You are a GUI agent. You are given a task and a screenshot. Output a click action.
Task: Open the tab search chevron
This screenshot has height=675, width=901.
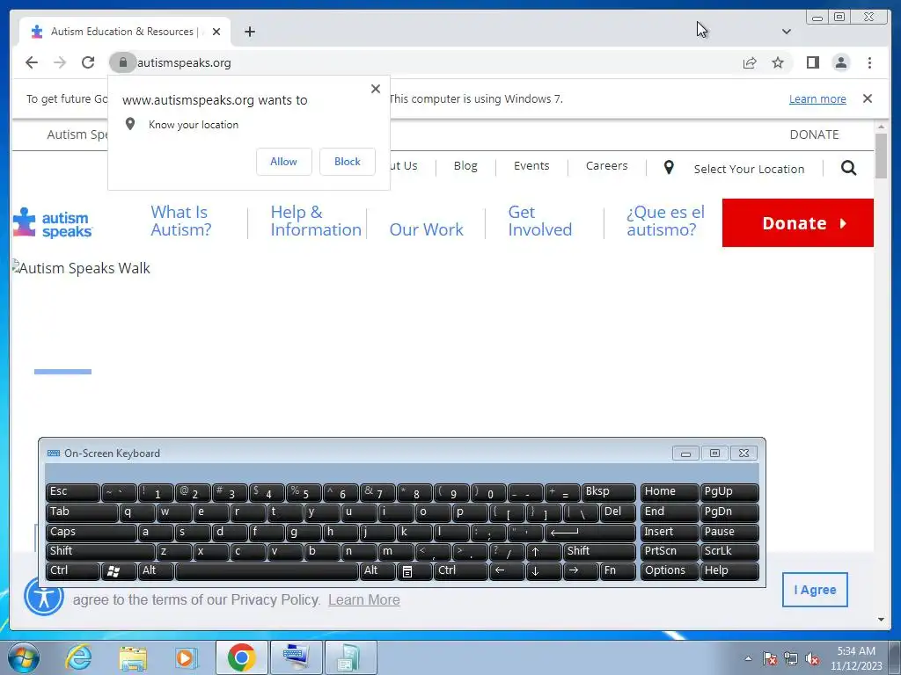(x=786, y=32)
